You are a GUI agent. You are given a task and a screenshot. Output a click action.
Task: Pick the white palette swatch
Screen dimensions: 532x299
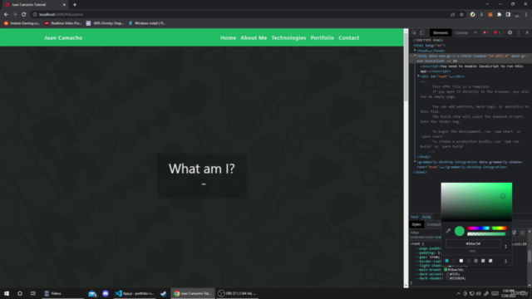point(461,261)
